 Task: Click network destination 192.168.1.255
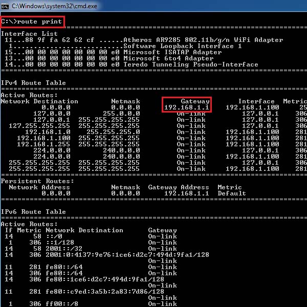tap(43, 144)
